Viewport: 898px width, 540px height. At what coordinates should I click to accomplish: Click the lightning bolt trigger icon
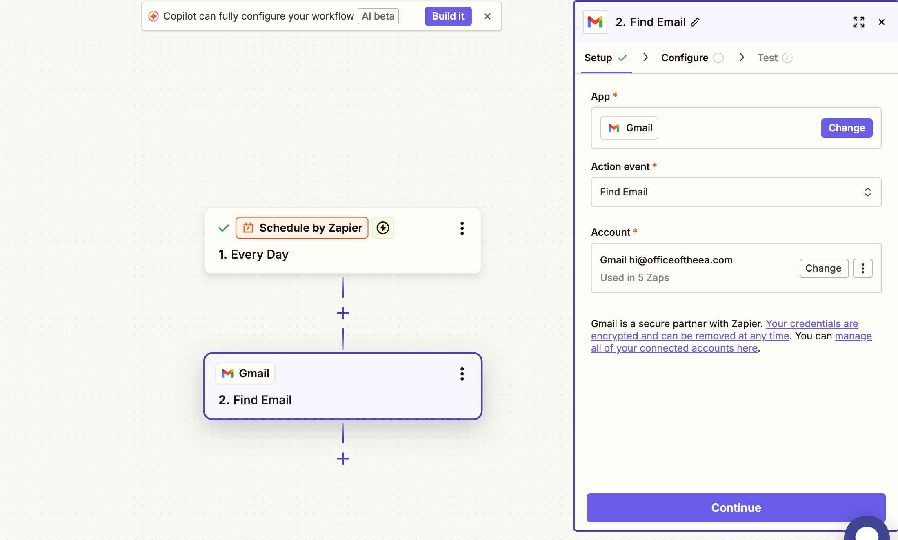pyautogui.click(x=382, y=228)
